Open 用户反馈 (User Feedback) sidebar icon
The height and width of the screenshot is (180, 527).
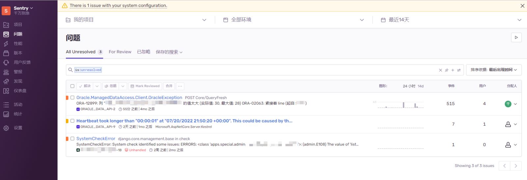click(6, 63)
